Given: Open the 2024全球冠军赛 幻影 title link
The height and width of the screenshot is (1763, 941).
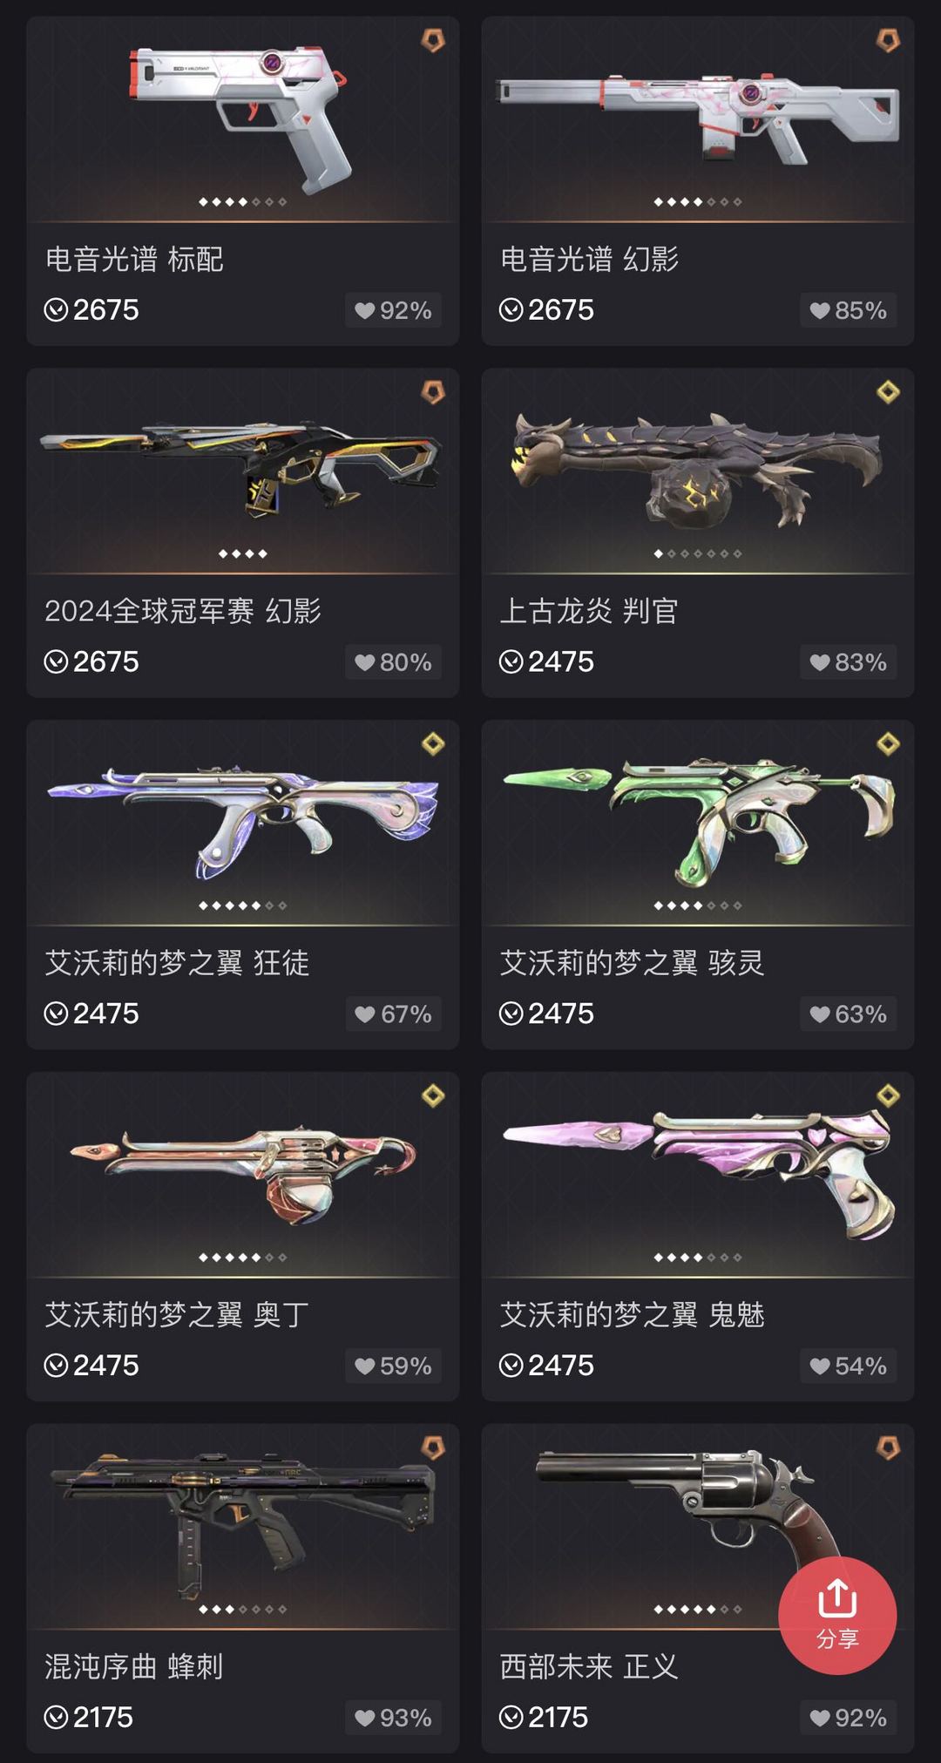Looking at the screenshot, I should tap(183, 611).
